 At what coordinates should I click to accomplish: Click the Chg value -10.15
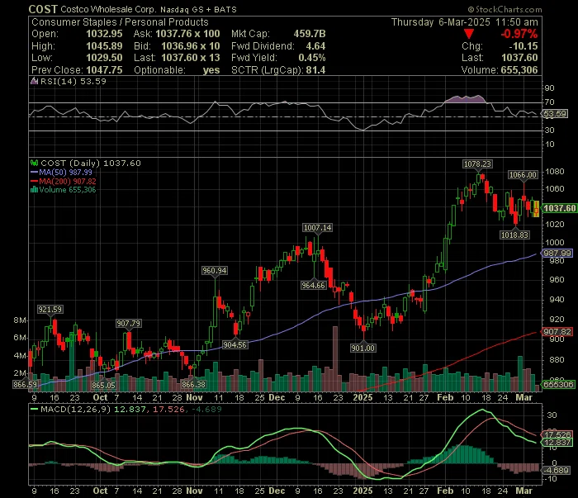tap(524, 46)
